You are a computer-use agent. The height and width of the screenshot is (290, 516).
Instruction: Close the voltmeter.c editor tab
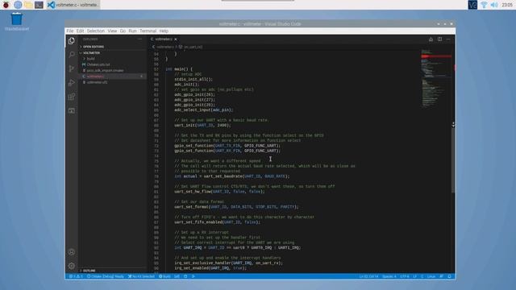coord(176,39)
